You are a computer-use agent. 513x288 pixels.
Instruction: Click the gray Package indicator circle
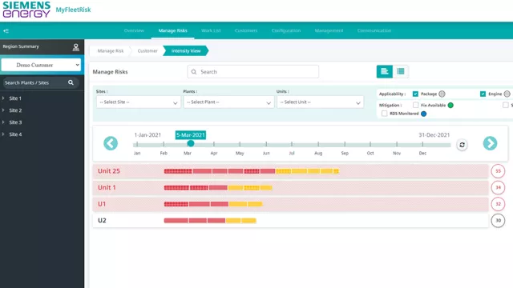[442, 94]
